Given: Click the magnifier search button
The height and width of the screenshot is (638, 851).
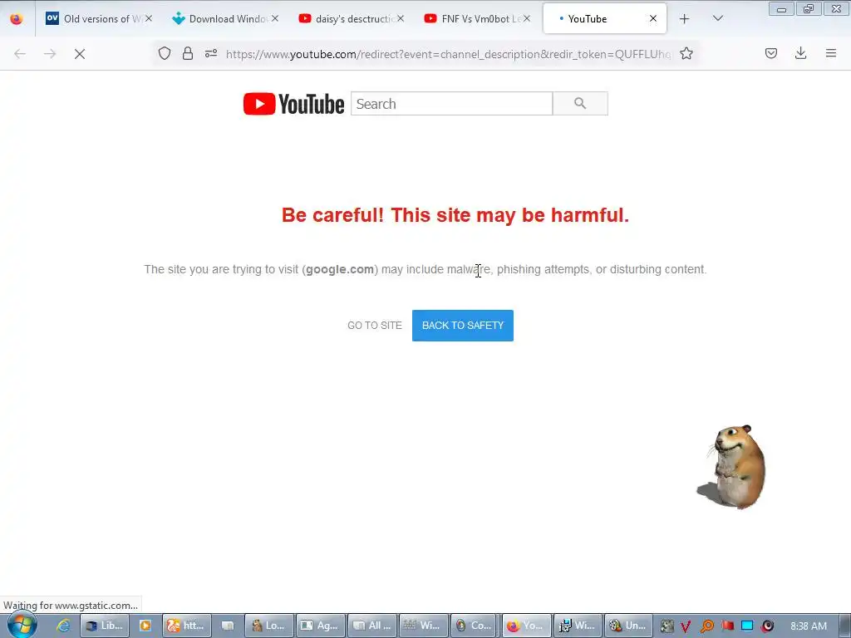Looking at the screenshot, I should click(580, 104).
